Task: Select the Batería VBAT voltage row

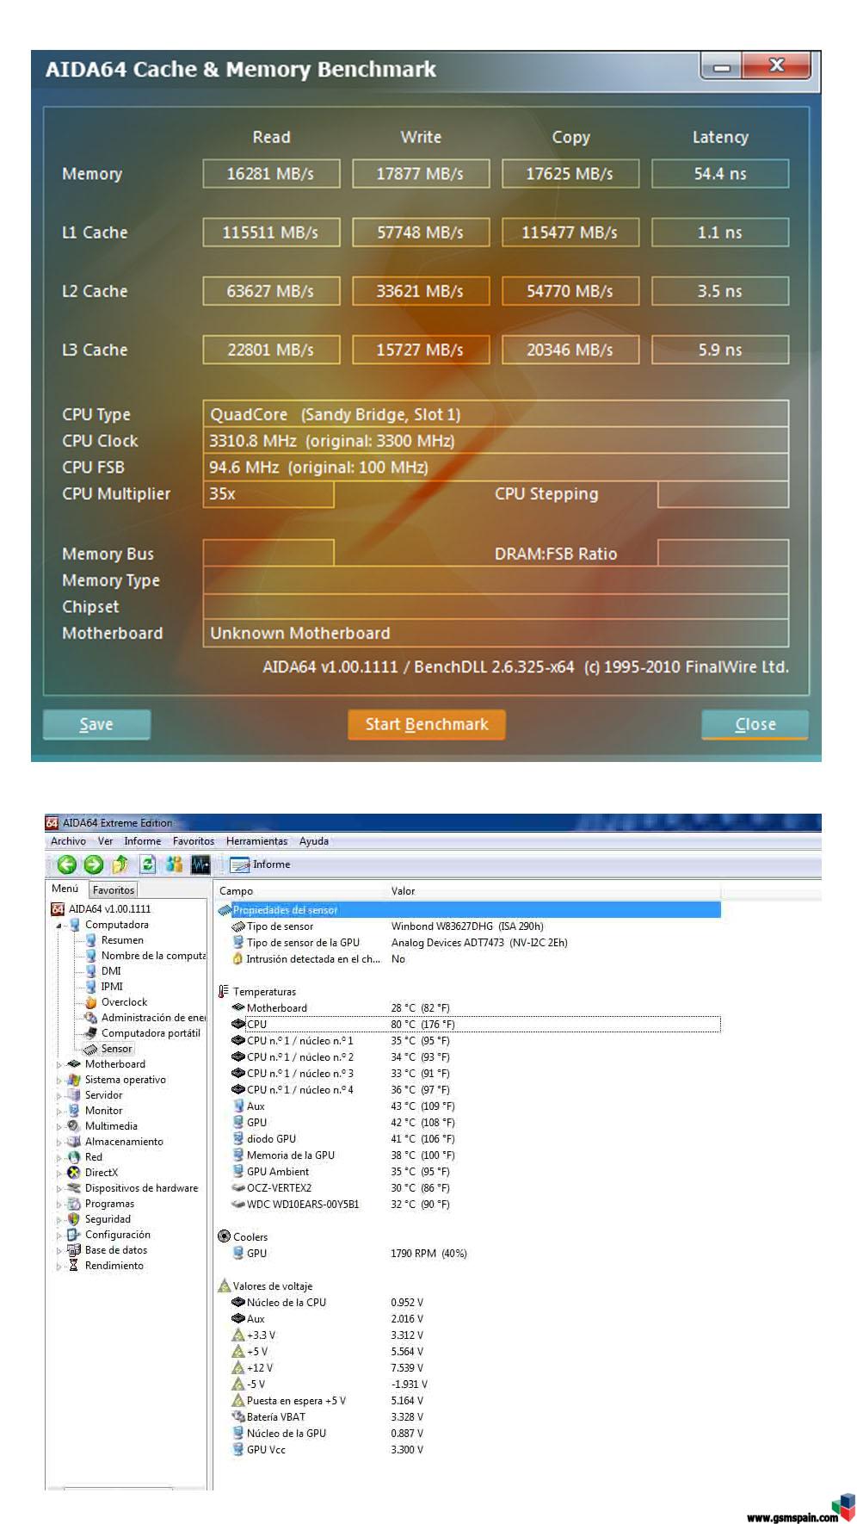Action: (x=468, y=1417)
